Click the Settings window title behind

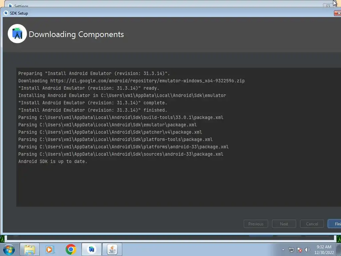(x=21, y=6)
